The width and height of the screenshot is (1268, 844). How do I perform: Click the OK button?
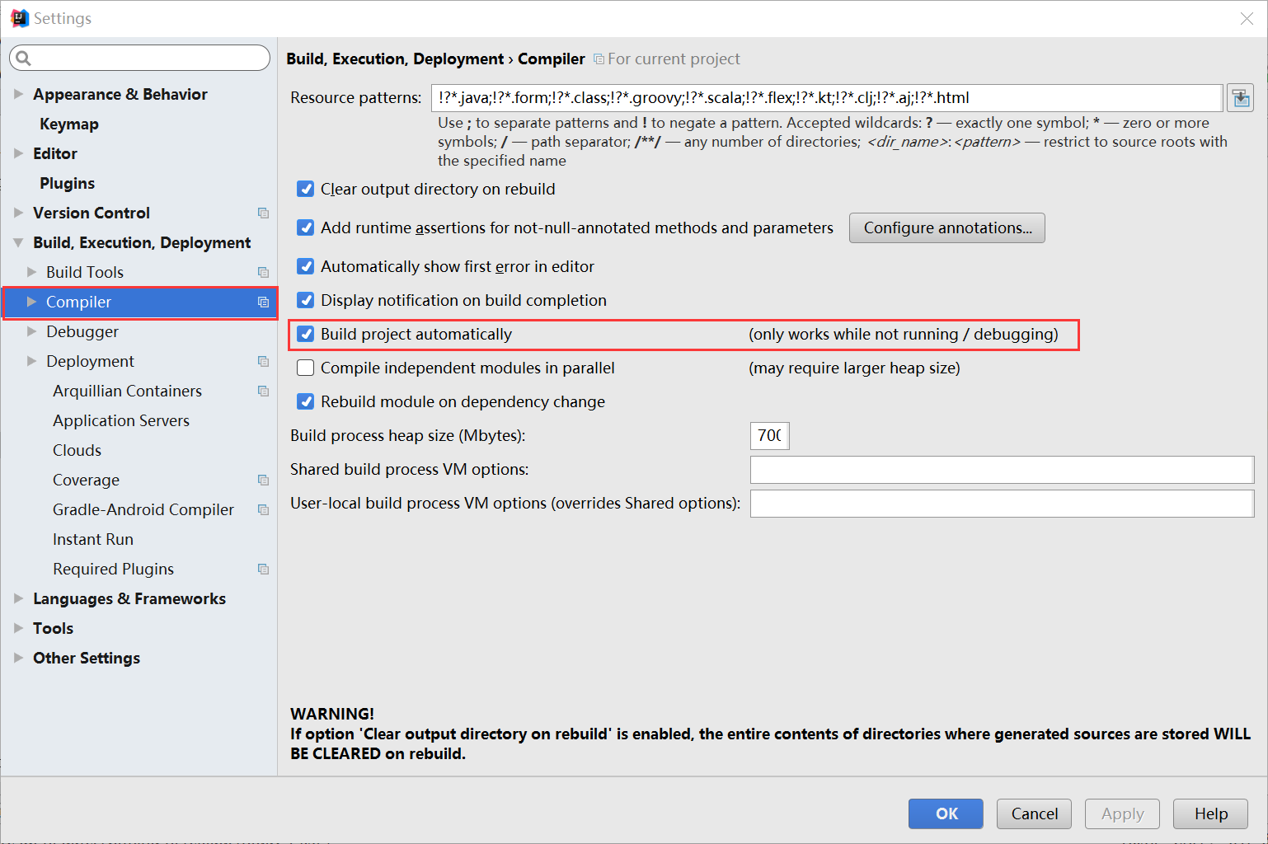pos(946,814)
